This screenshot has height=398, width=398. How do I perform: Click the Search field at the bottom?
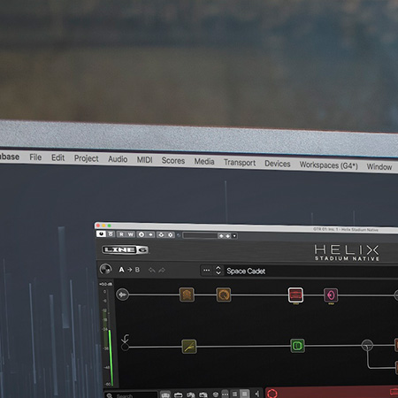click(131, 395)
